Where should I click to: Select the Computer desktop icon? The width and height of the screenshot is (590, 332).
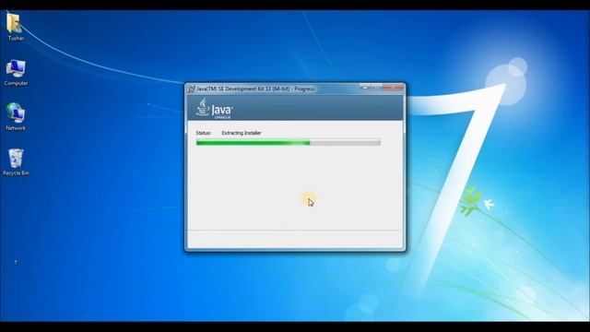pyautogui.click(x=16, y=69)
